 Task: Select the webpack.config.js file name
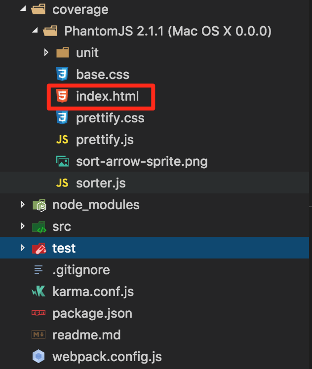pos(107,357)
